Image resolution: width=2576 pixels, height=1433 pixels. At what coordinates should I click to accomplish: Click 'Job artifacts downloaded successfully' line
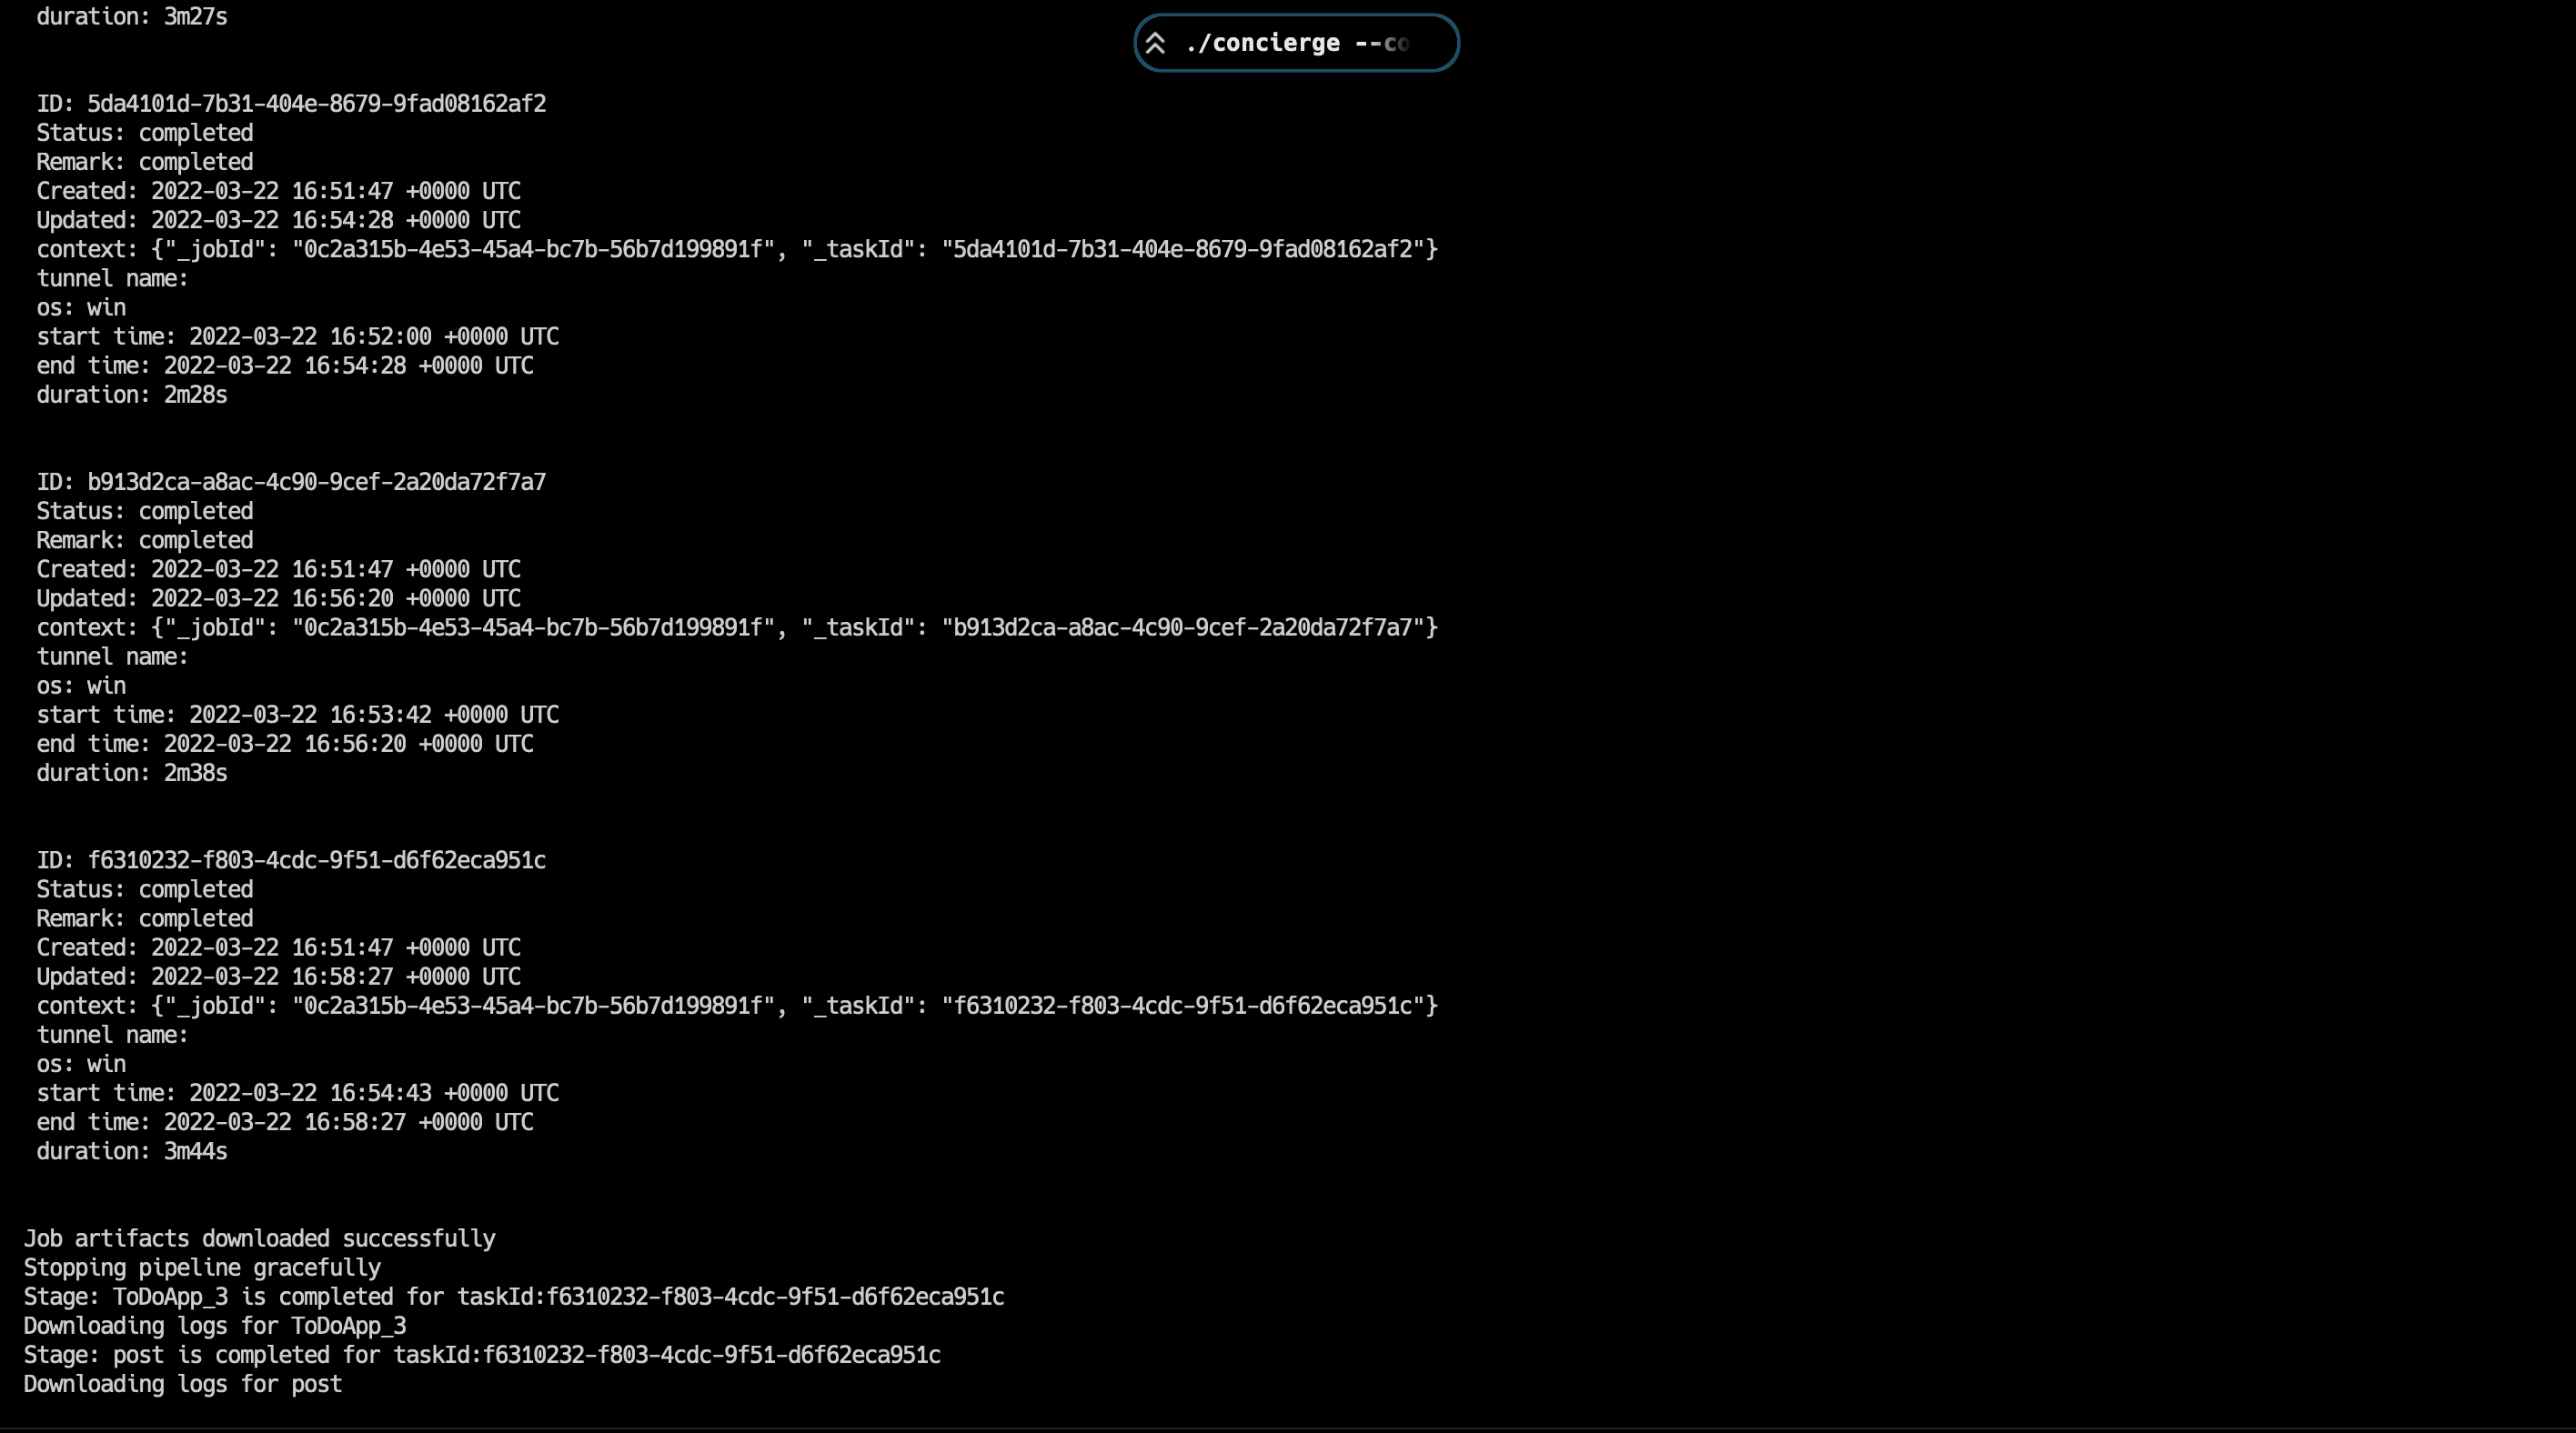[x=260, y=1239]
